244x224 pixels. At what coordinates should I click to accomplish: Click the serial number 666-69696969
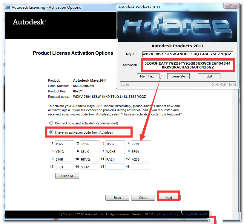click(84, 86)
